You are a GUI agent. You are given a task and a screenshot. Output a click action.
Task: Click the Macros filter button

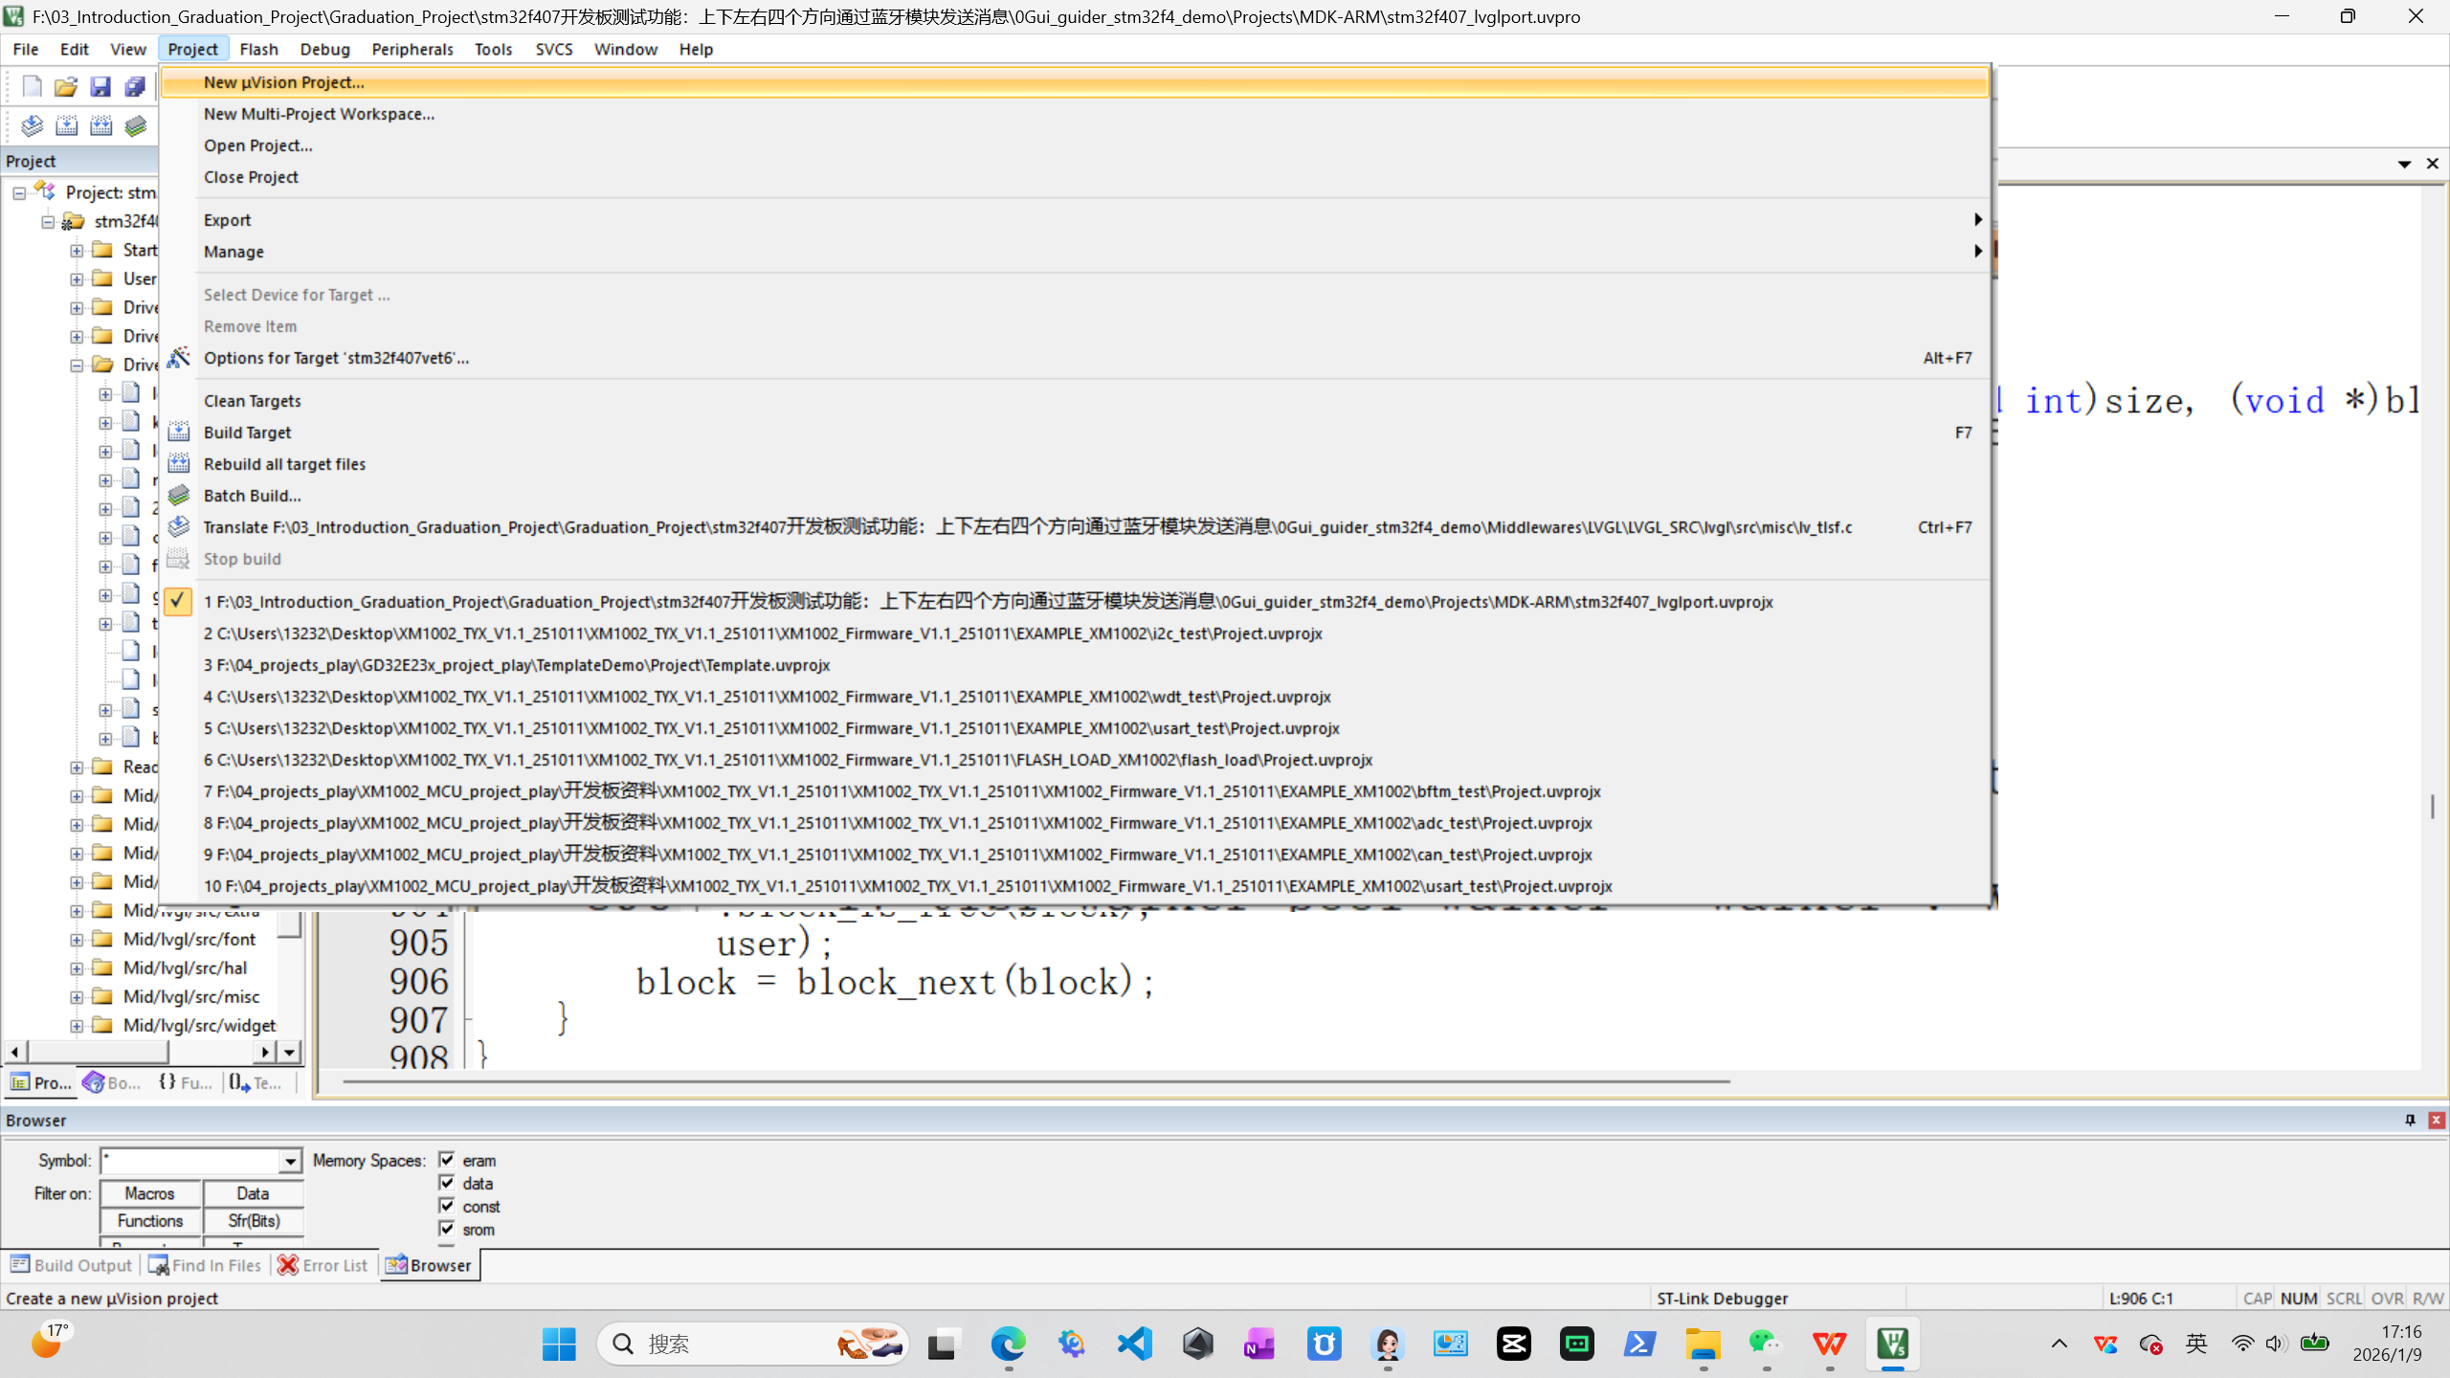click(x=150, y=1193)
